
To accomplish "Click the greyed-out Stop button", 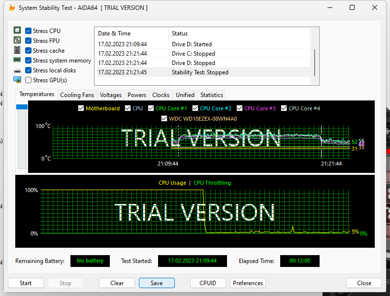I will coord(65,283).
